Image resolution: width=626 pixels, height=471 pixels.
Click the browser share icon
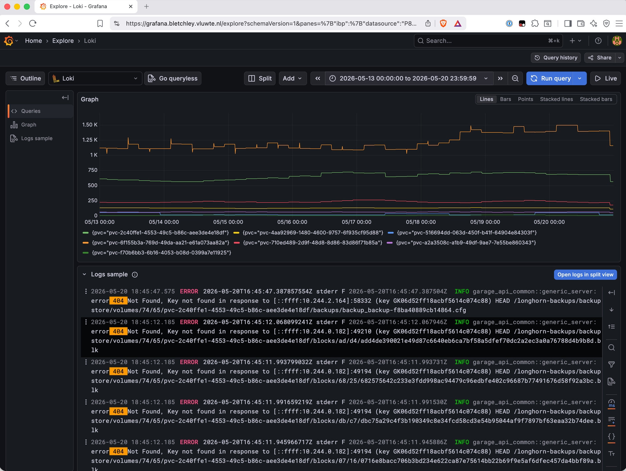point(428,23)
